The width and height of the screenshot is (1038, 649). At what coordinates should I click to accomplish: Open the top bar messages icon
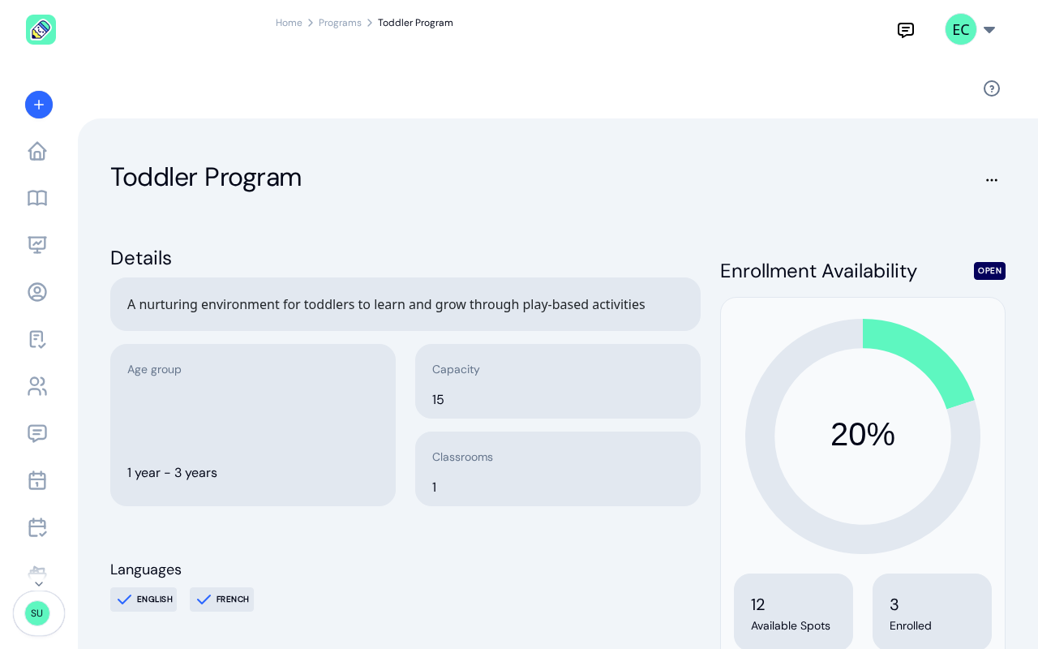(x=906, y=30)
